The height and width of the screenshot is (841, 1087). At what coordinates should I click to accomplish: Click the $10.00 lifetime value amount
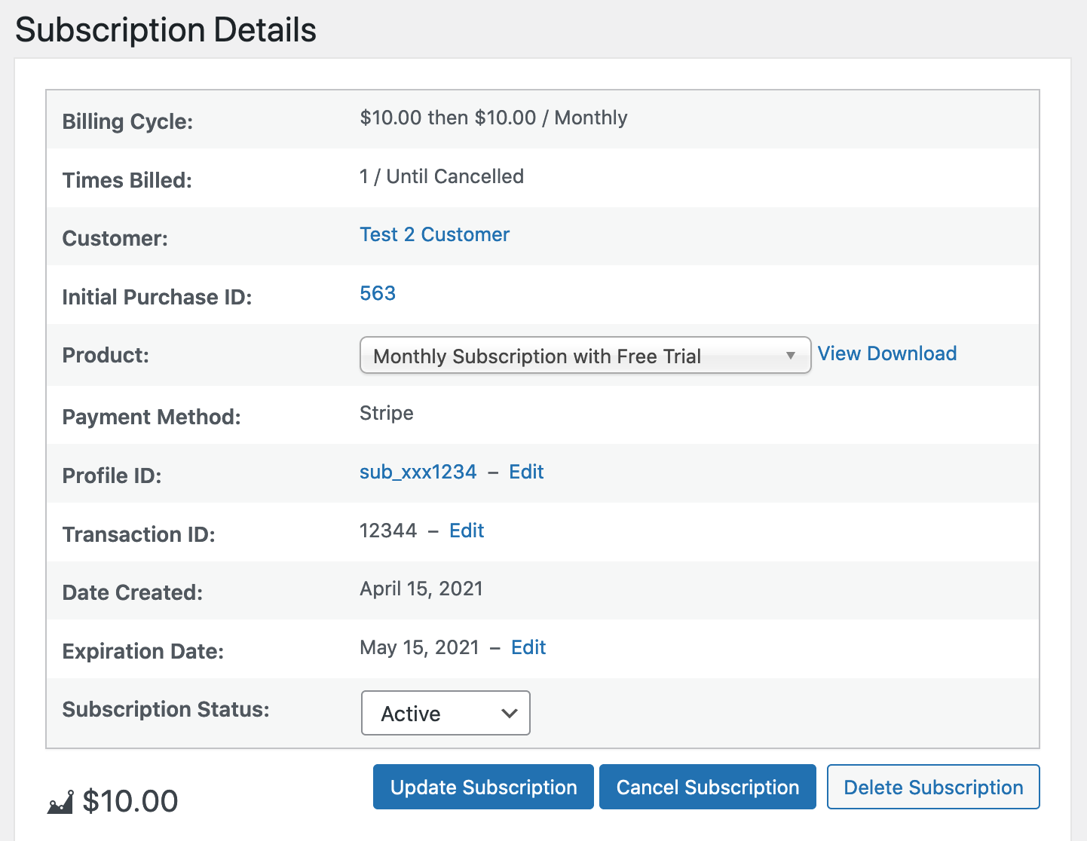tap(130, 802)
